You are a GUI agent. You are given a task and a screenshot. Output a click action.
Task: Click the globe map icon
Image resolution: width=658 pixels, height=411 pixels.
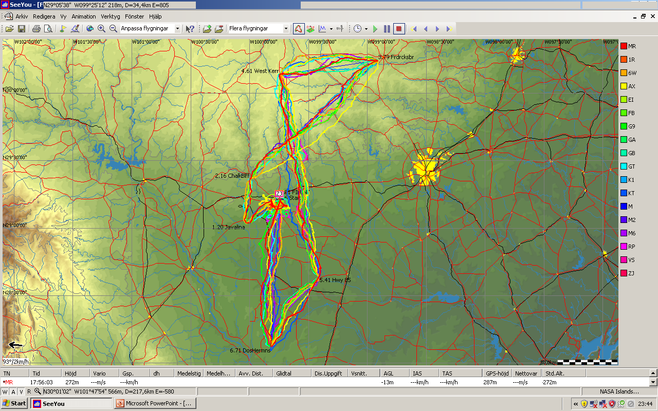[x=89, y=29]
